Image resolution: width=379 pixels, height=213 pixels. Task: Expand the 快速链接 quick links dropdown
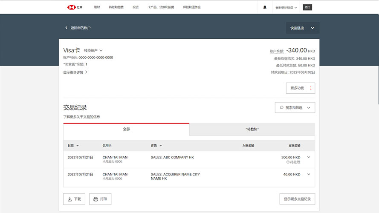pos(302,28)
